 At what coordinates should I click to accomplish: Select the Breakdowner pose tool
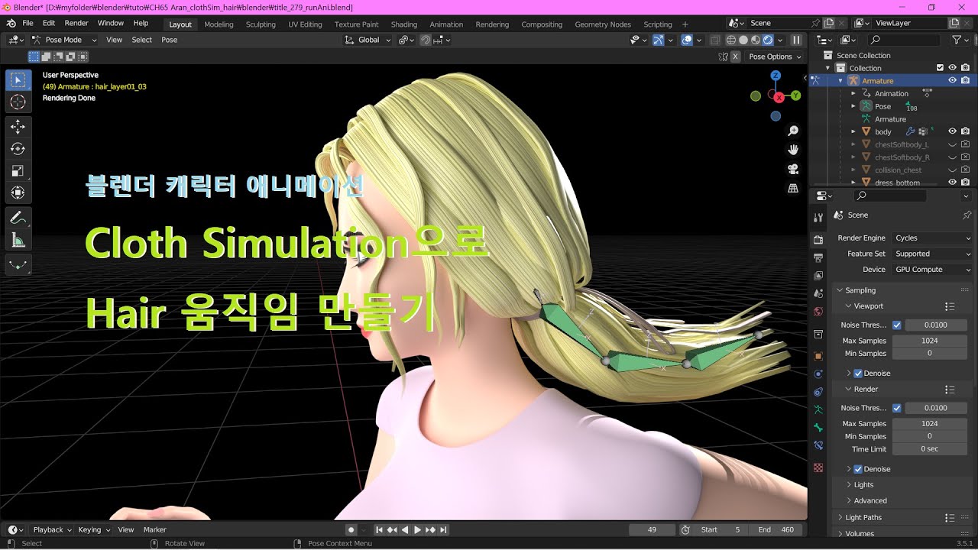pyautogui.click(x=18, y=265)
